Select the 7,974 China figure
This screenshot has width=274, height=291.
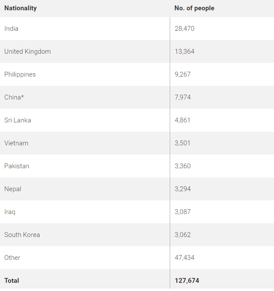click(x=182, y=97)
